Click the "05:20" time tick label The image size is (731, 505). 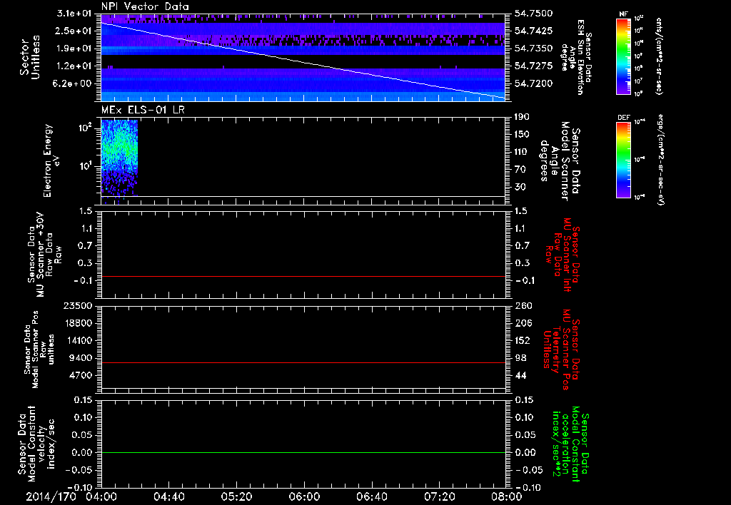click(236, 496)
